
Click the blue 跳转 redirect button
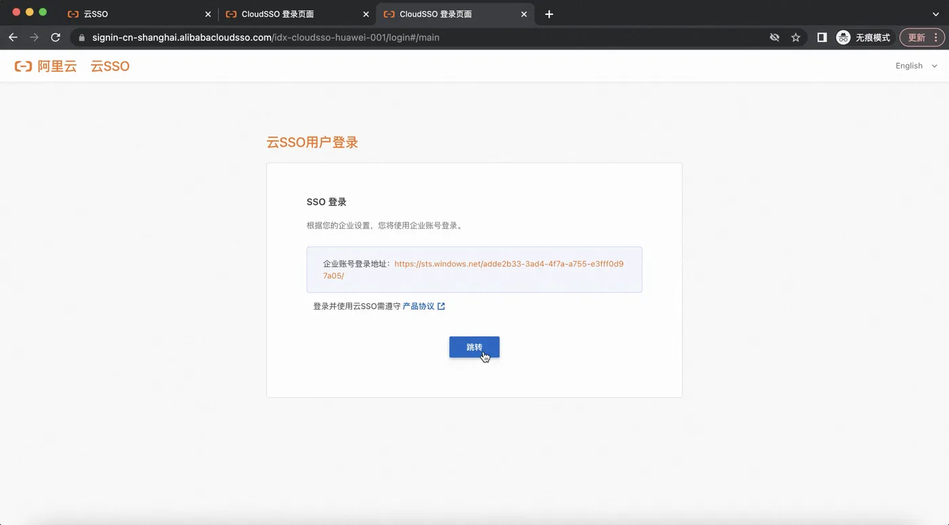474,347
